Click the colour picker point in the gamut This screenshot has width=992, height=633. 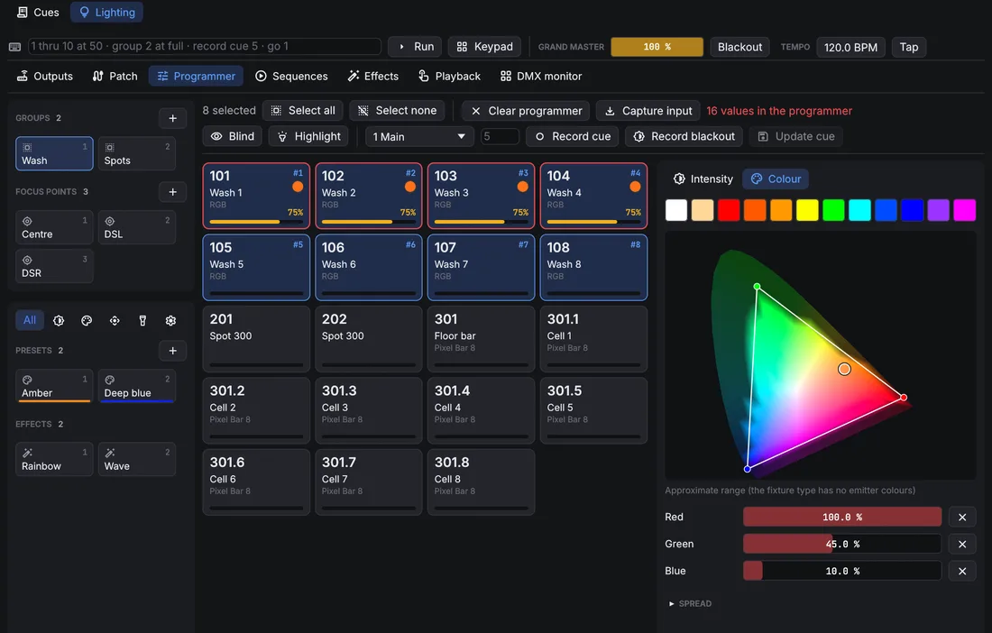tap(844, 369)
